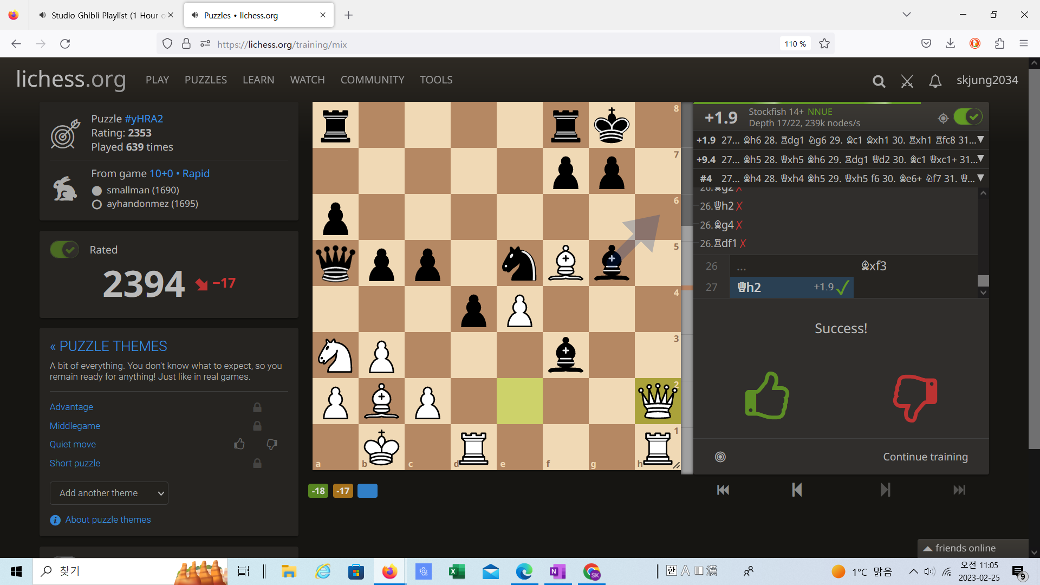Screen dimensions: 1040x585
Task: Toggle the Rated puzzle switch
Action: pyautogui.click(x=64, y=250)
